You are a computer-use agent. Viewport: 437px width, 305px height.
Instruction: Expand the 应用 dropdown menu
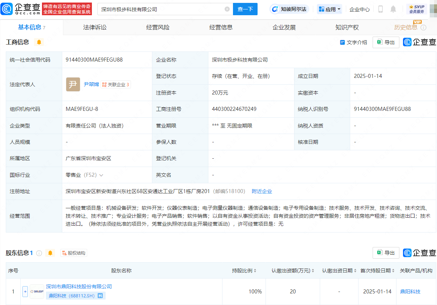pos(330,9)
